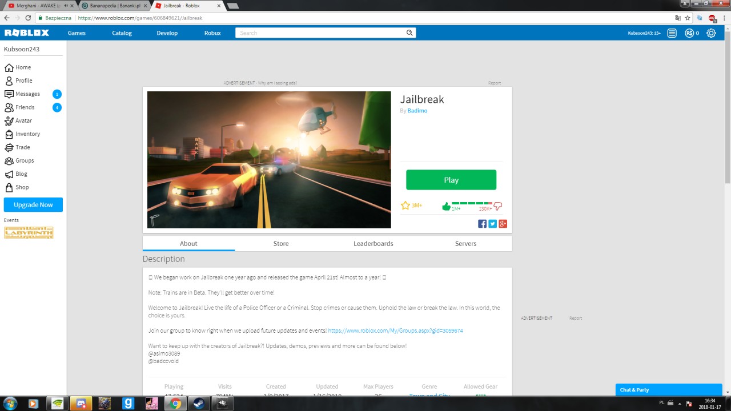Open the Home sidebar icon

tap(9, 67)
